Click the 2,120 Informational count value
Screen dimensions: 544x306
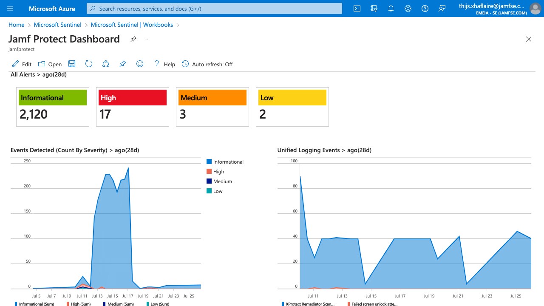[x=34, y=114]
